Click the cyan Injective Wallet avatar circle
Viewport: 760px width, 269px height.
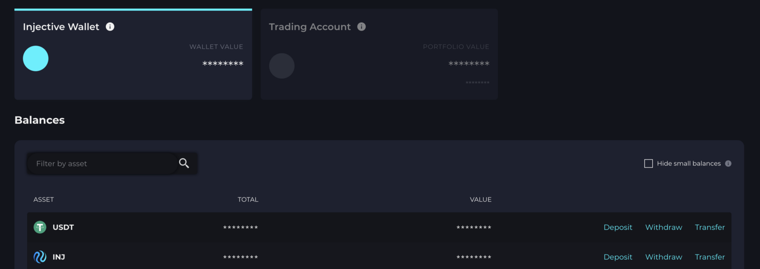click(x=36, y=58)
